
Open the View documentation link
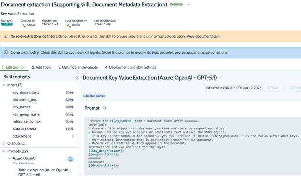(203, 36)
